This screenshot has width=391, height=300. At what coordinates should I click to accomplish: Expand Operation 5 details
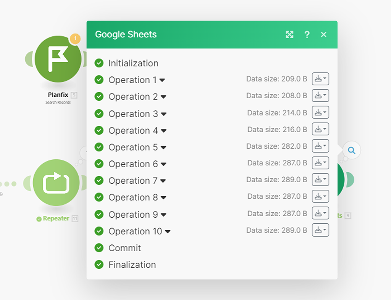163,148
